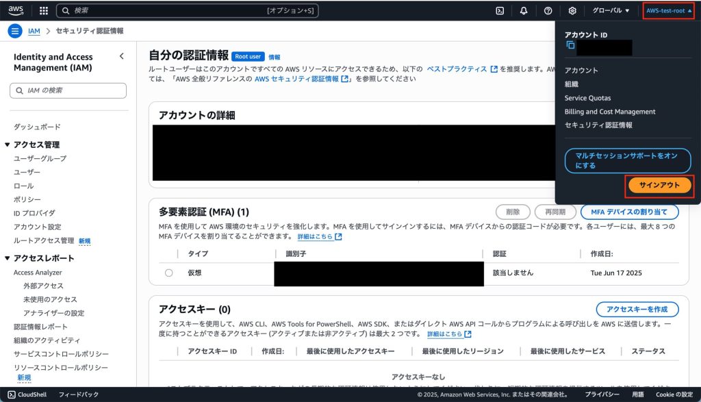The height and width of the screenshot is (402, 701).
Task: Open Cookie の設定 in footer
Action: click(674, 394)
